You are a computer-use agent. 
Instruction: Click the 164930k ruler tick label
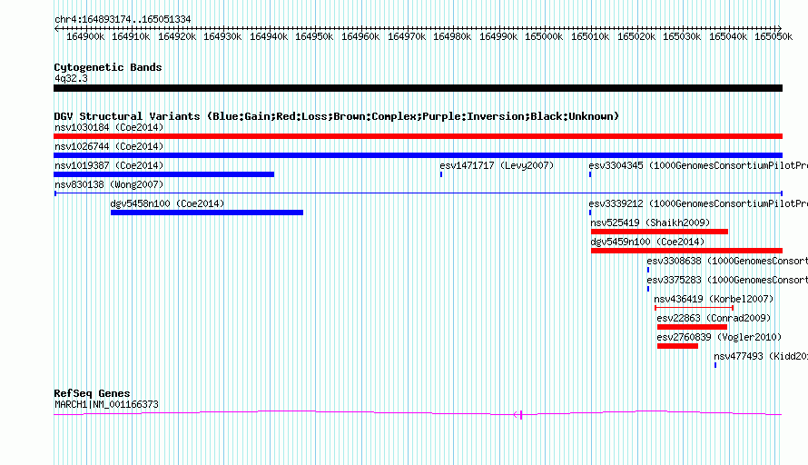(x=222, y=36)
